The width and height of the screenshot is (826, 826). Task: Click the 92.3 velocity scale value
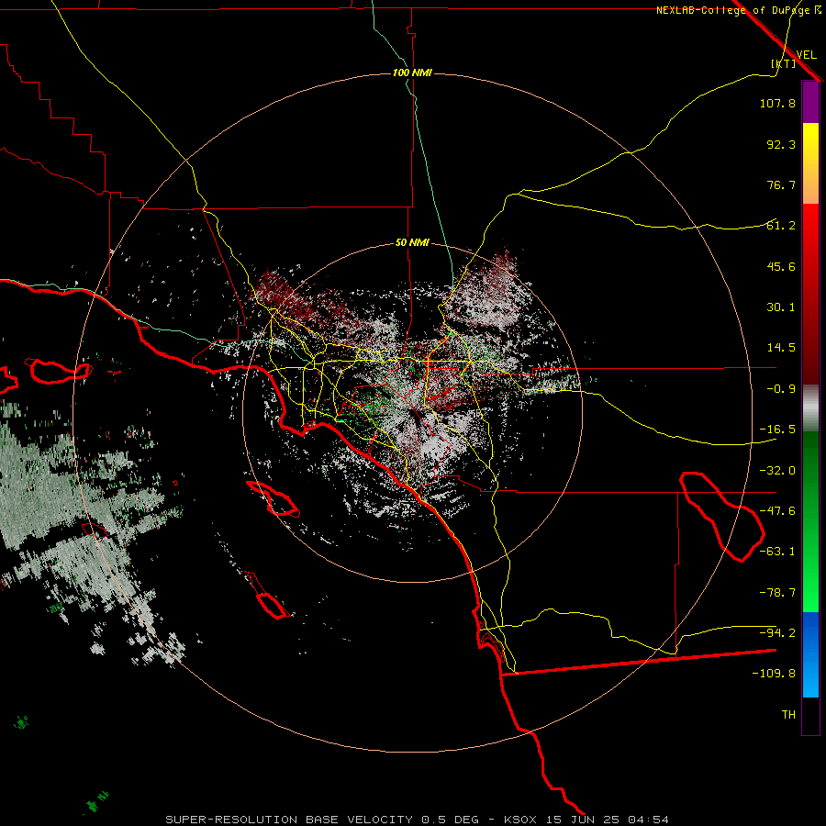coord(781,144)
